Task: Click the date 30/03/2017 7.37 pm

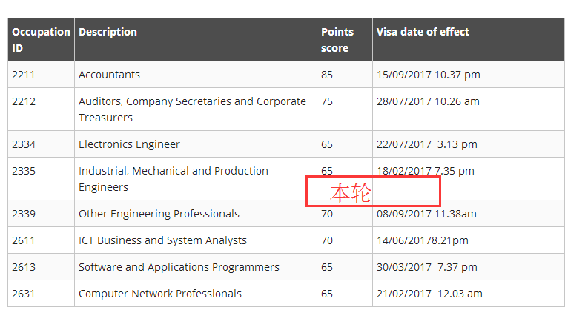Action: click(x=427, y=267)
